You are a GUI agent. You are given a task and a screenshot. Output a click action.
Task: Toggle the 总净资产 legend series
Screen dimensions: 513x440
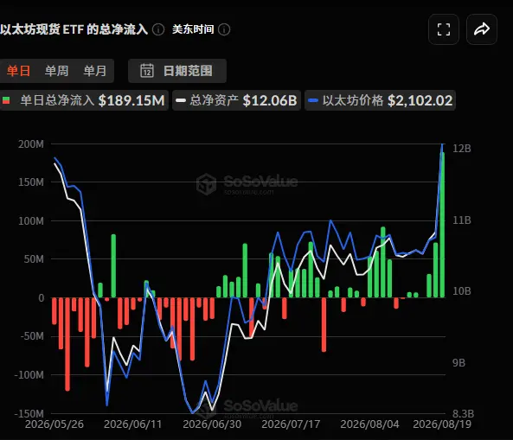(236, 100)
